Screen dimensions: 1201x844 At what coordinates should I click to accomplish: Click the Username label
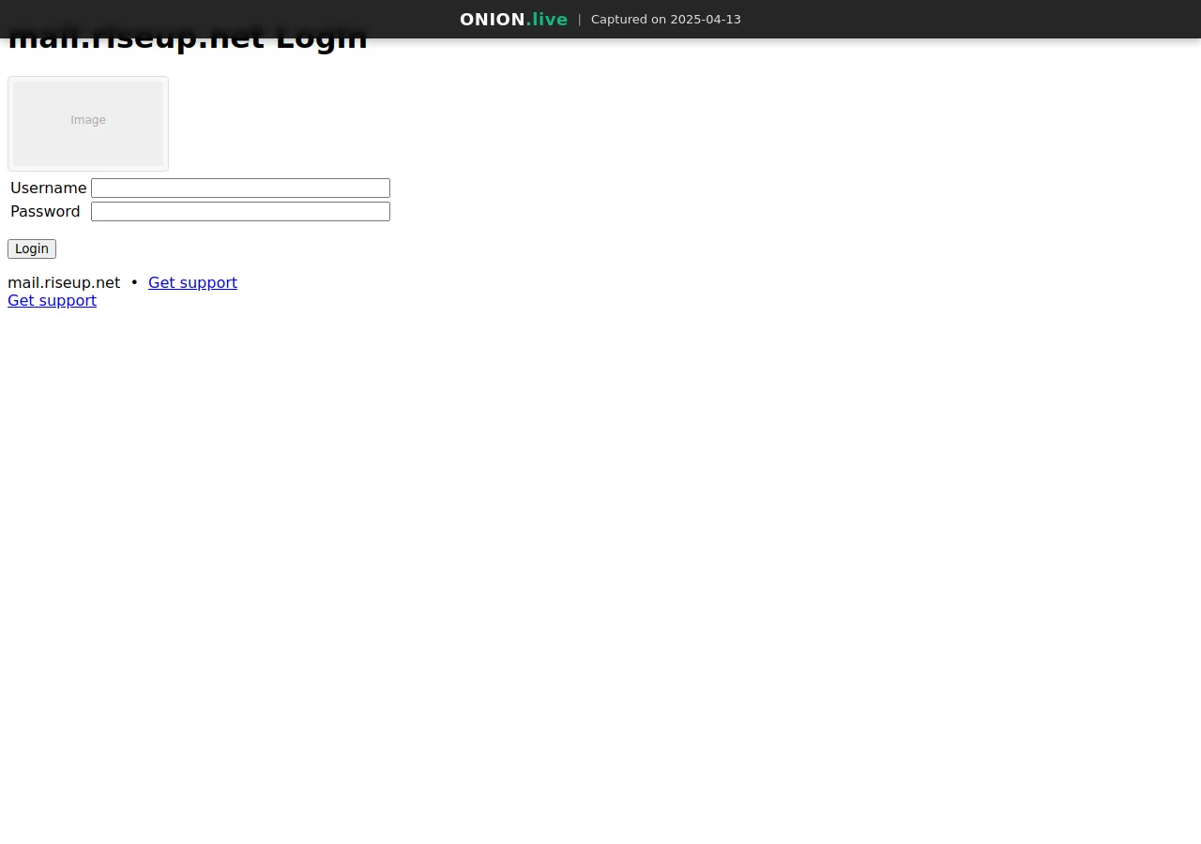click(x=48, y=188)
